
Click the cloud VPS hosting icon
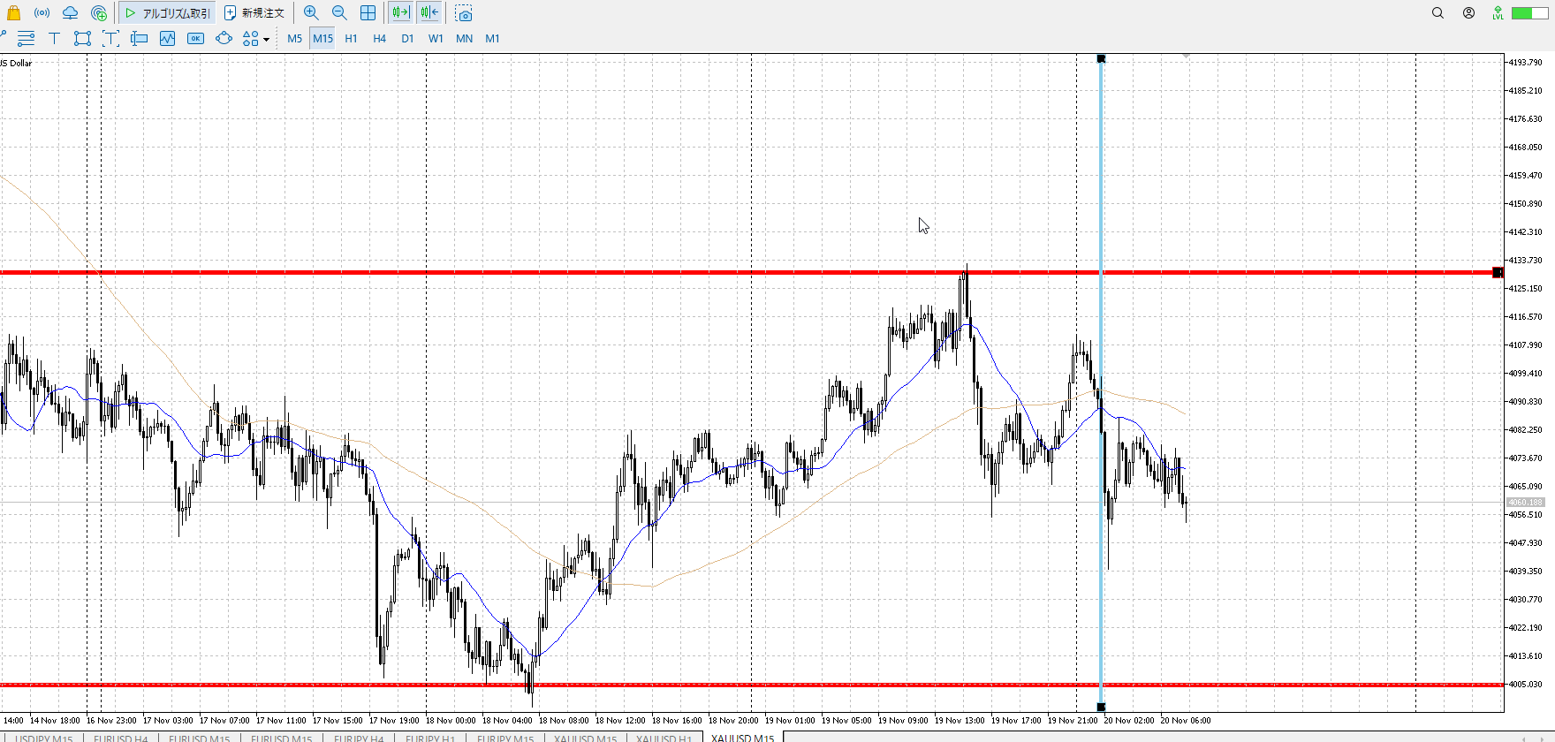70,13
